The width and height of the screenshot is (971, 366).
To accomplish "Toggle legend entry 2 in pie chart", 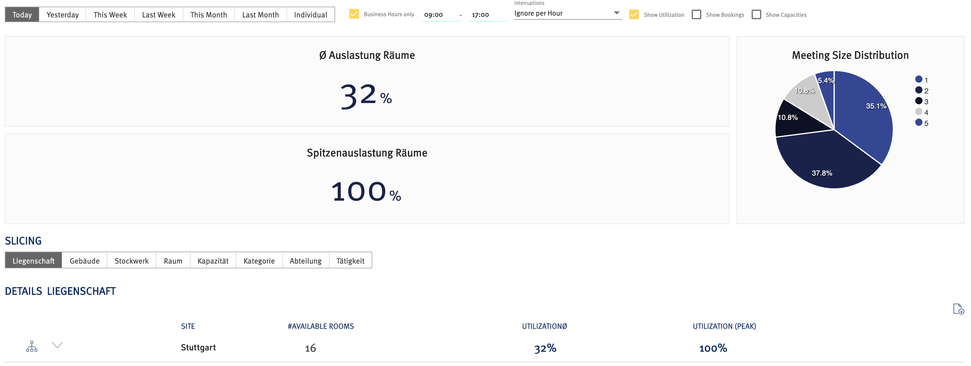I will pyautogui.click(x=922, y=90).
